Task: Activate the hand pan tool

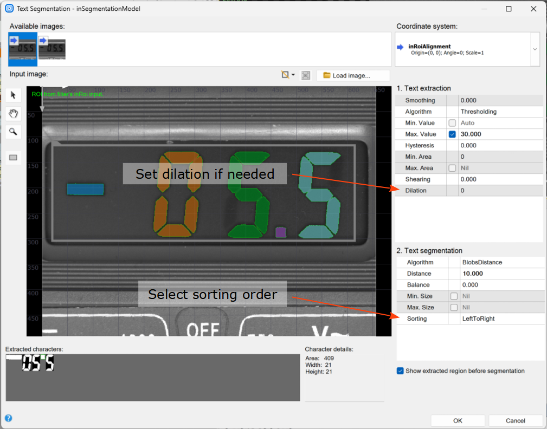Action: (13, 113)
